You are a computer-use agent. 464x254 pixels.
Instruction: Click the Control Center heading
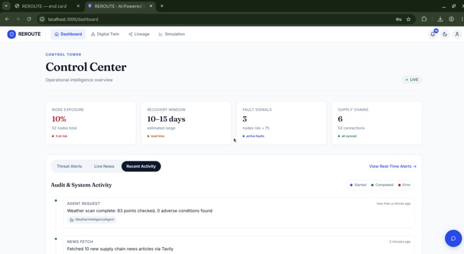(x=86, y=67)
